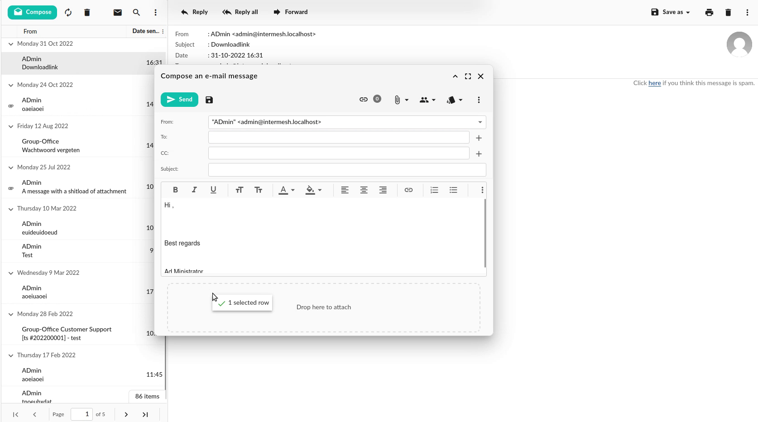Insert a numbered list
This screenshot has height=422, width=758.
coord(434,190)
